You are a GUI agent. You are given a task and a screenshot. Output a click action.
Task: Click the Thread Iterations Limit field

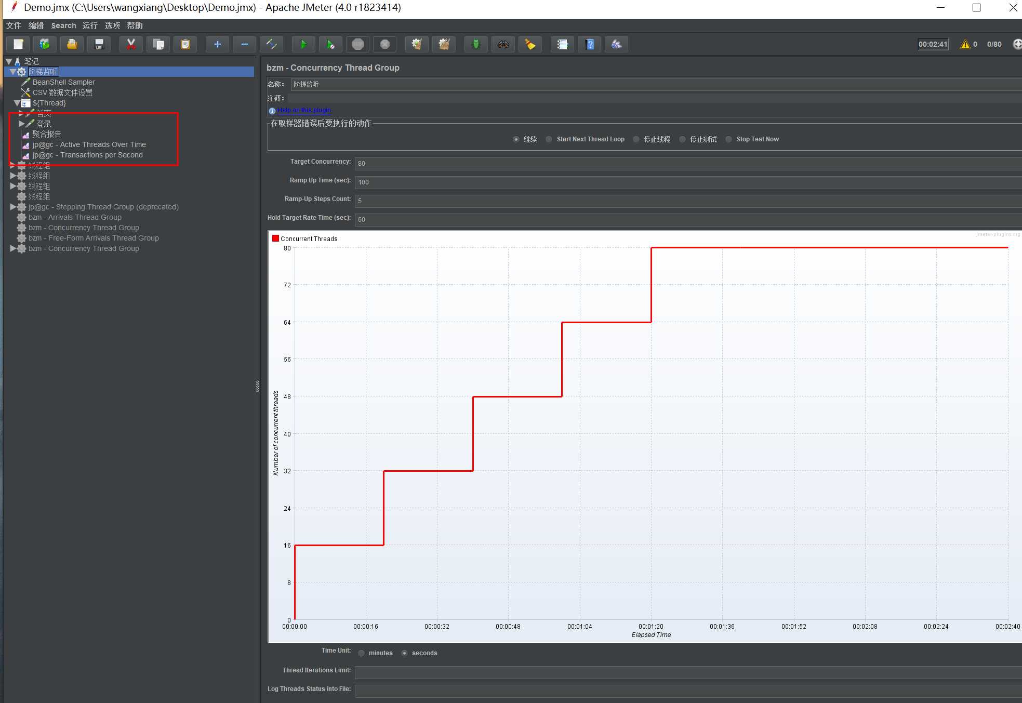point(688,672)
